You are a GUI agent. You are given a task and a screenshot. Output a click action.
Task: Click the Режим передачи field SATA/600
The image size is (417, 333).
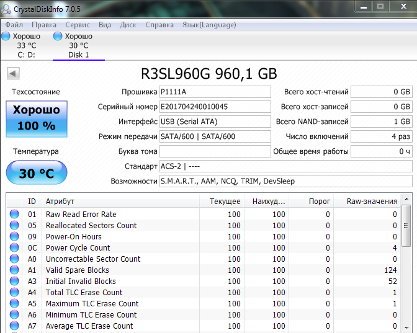click(215, 136)
